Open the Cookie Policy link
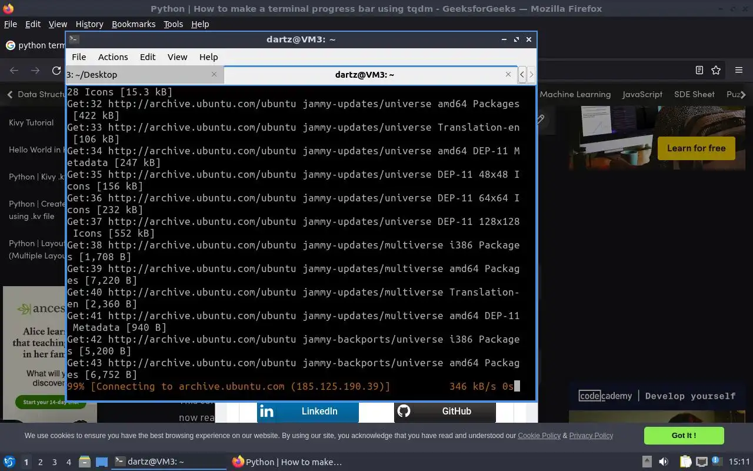Image resolution: width=753 pixels, height=471 pixels. (539, 436)
